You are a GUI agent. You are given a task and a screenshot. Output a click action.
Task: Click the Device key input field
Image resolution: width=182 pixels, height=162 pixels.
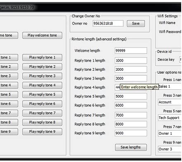click(180, 60)
